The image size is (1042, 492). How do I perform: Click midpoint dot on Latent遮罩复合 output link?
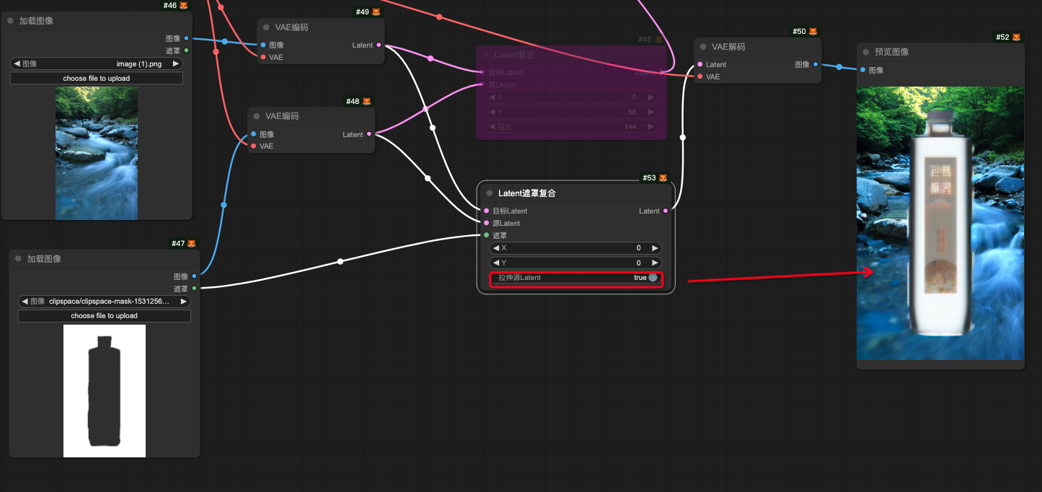(683, 137)
